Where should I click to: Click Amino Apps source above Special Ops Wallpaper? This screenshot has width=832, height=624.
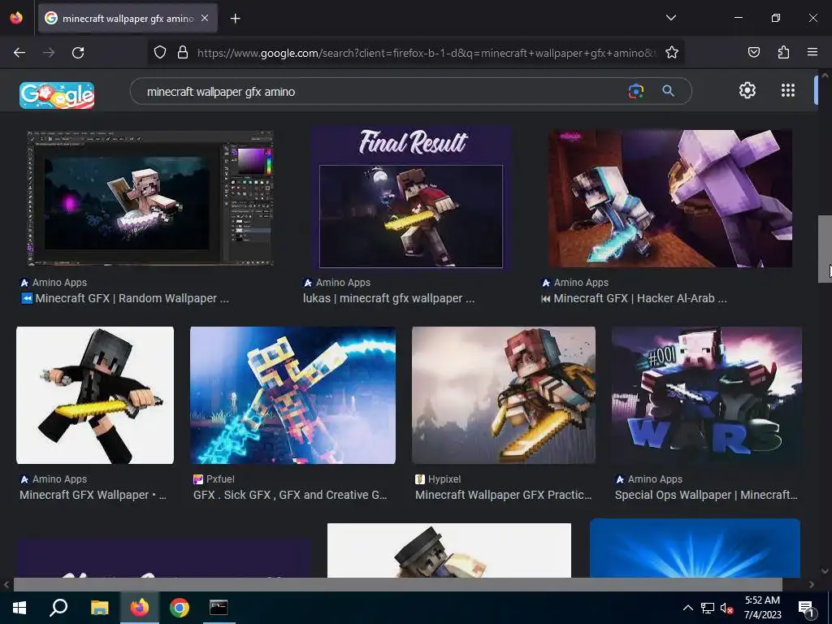649,479
